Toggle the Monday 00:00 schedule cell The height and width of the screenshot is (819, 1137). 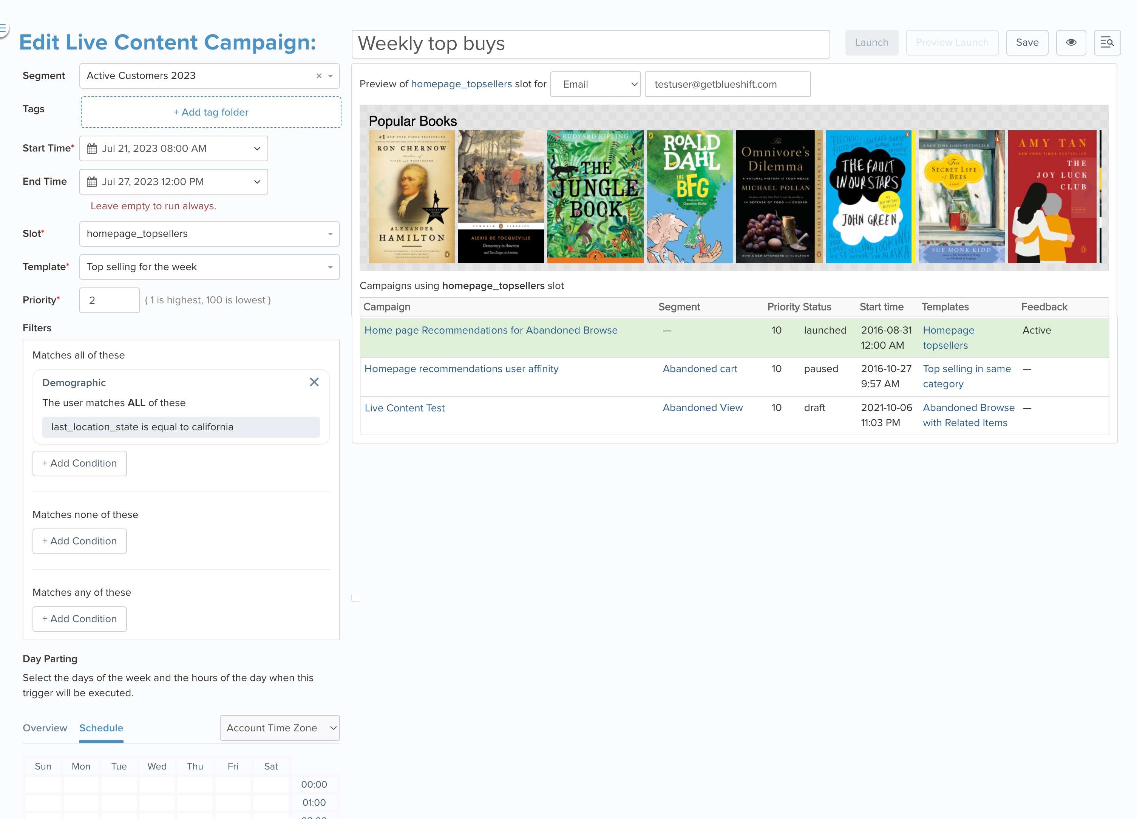pos(81,784)
